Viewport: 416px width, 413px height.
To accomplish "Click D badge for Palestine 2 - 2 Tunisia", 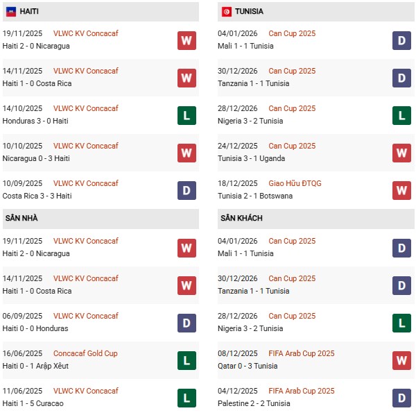I will click(402, 398).
